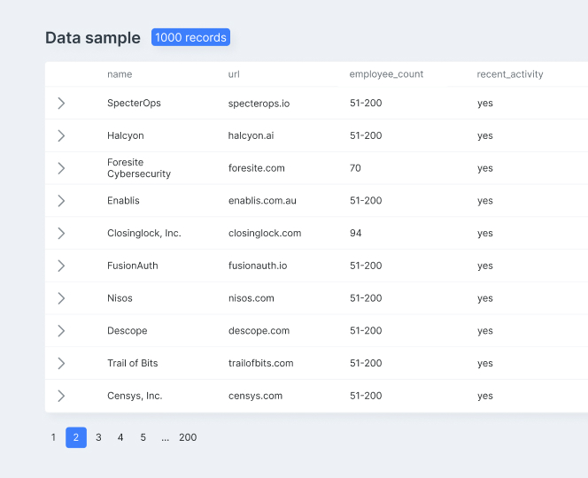Click the halcyon.ai url cell
Screen dimensions: 588x478
tap(251, 135)
